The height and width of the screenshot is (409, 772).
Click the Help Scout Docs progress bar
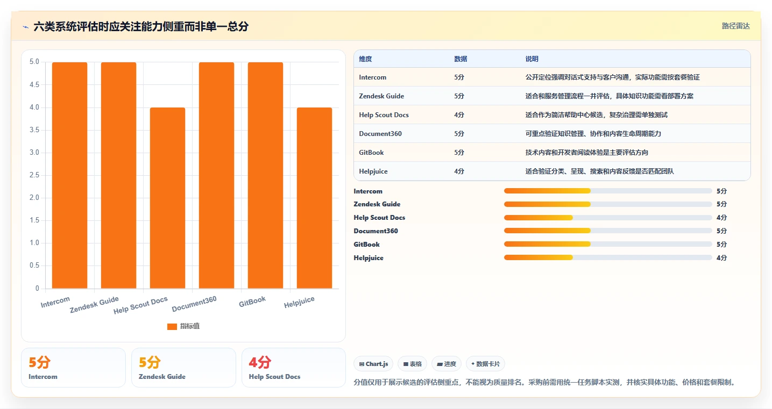click(x=608, y=218)
